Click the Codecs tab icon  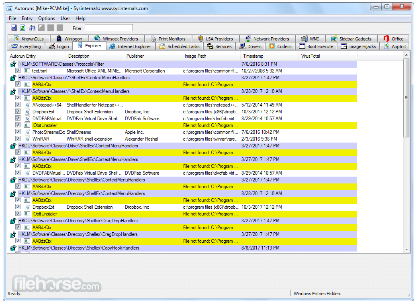[x=272, y=46]
